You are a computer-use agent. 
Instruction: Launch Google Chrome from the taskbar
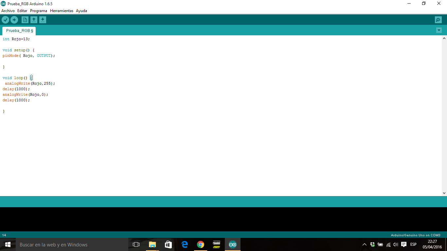pos(200,244)
